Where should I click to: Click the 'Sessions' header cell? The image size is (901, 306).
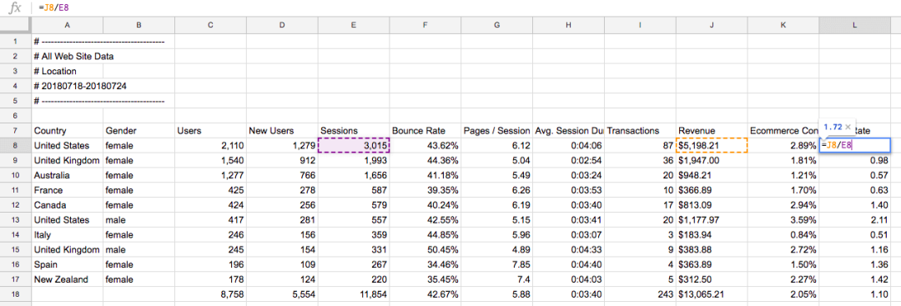click(x=354, y=131)
